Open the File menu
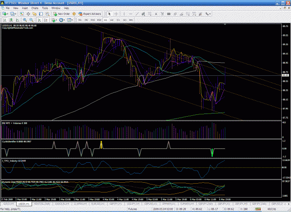Image resolution: width=291 pixels, height=212 pixels. 7,8
